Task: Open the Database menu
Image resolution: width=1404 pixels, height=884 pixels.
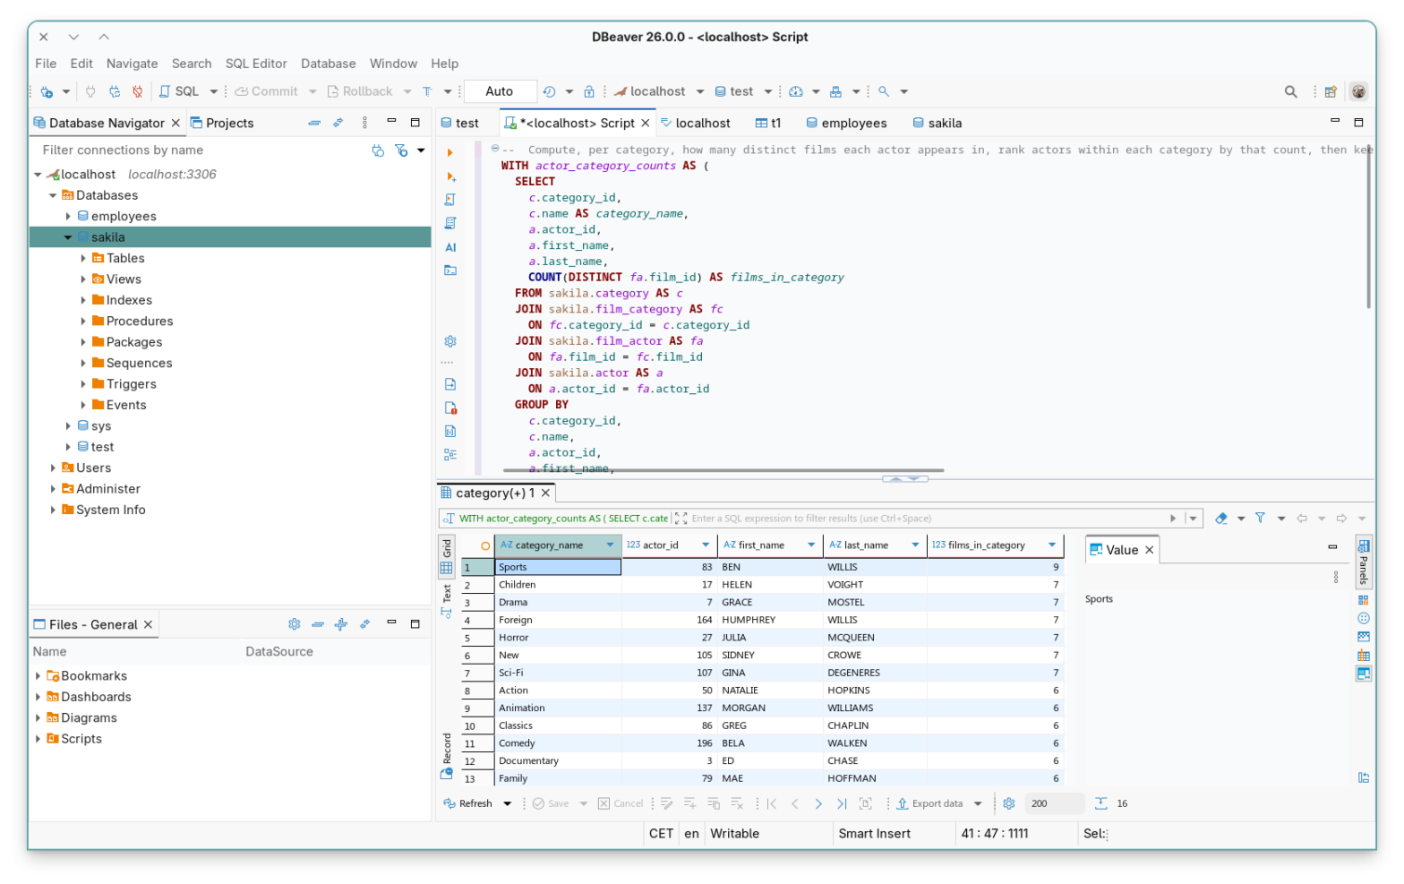Action: 328,64
